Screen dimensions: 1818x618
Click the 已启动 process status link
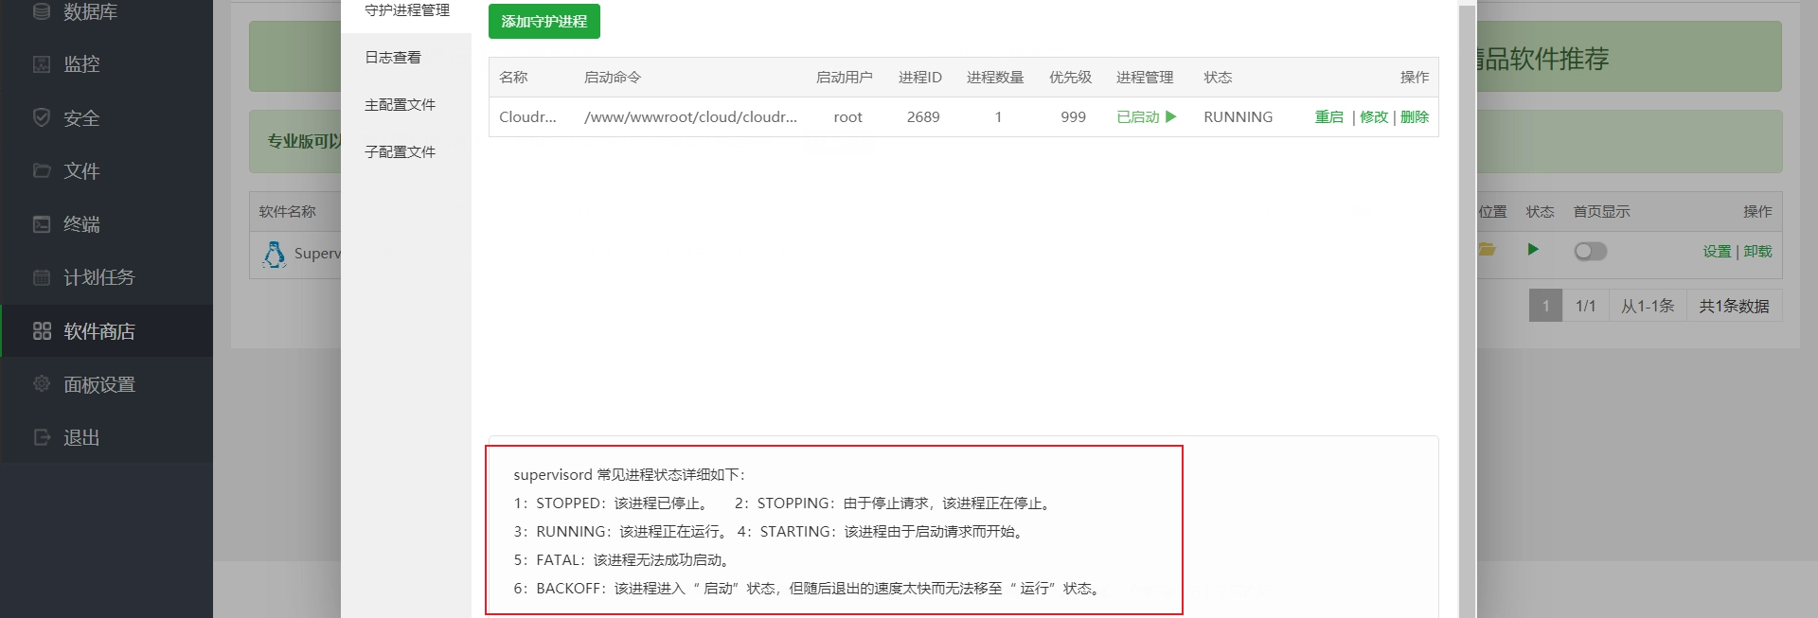1138,116
